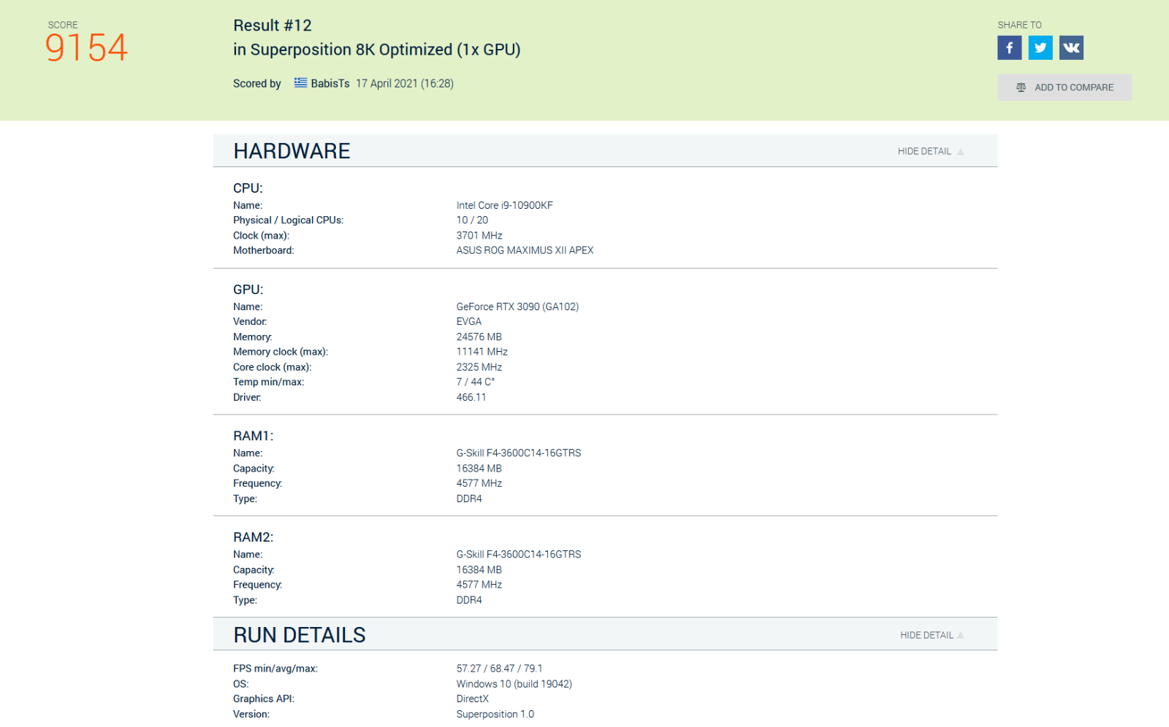
Task: Click the GPU: subsection label
Action: (248, 290)
